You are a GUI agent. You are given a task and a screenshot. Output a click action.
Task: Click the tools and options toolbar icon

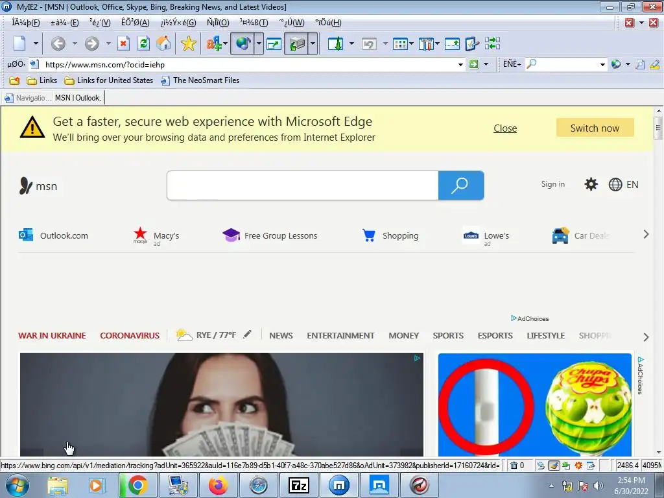[x=426, y=43]
